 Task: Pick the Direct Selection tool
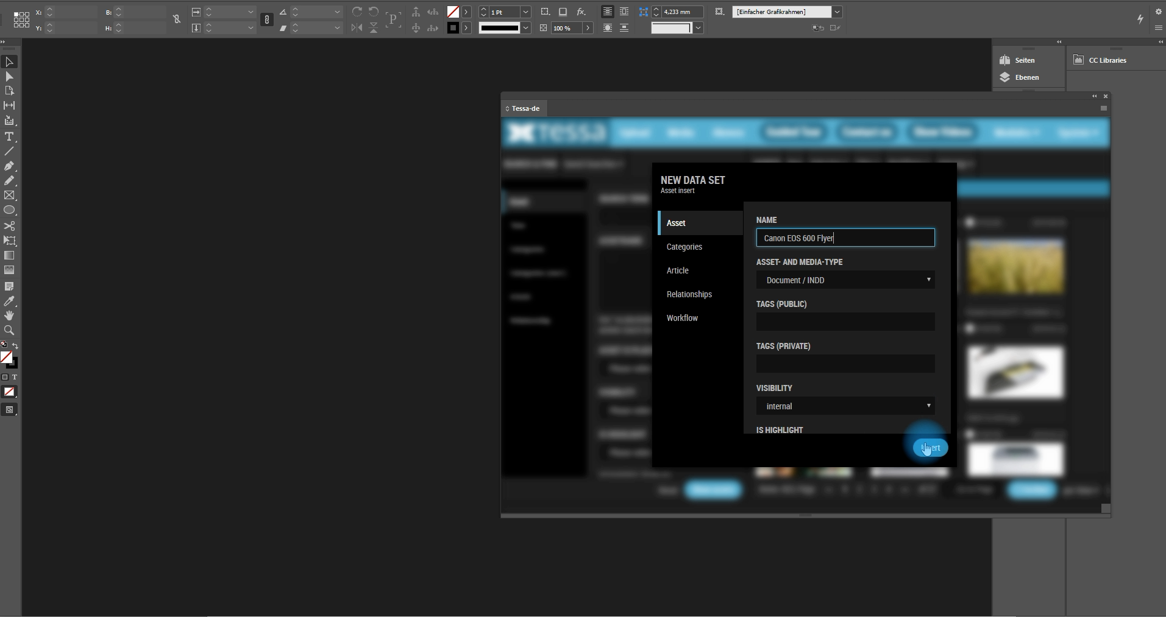[9, 77]
